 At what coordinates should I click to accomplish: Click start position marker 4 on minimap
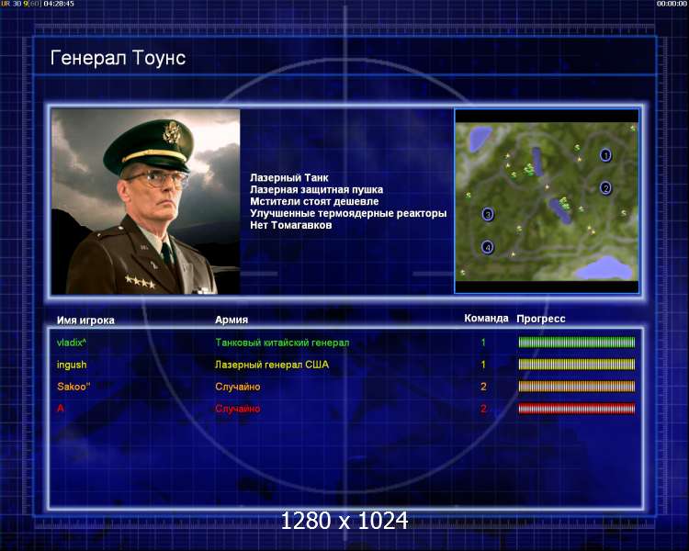click(x=487, y=247)
